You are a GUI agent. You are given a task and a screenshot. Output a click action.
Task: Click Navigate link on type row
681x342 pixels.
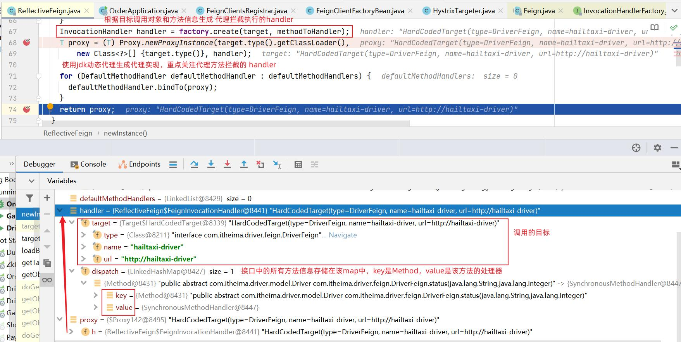pyautogui.click(x=343, y=235)
